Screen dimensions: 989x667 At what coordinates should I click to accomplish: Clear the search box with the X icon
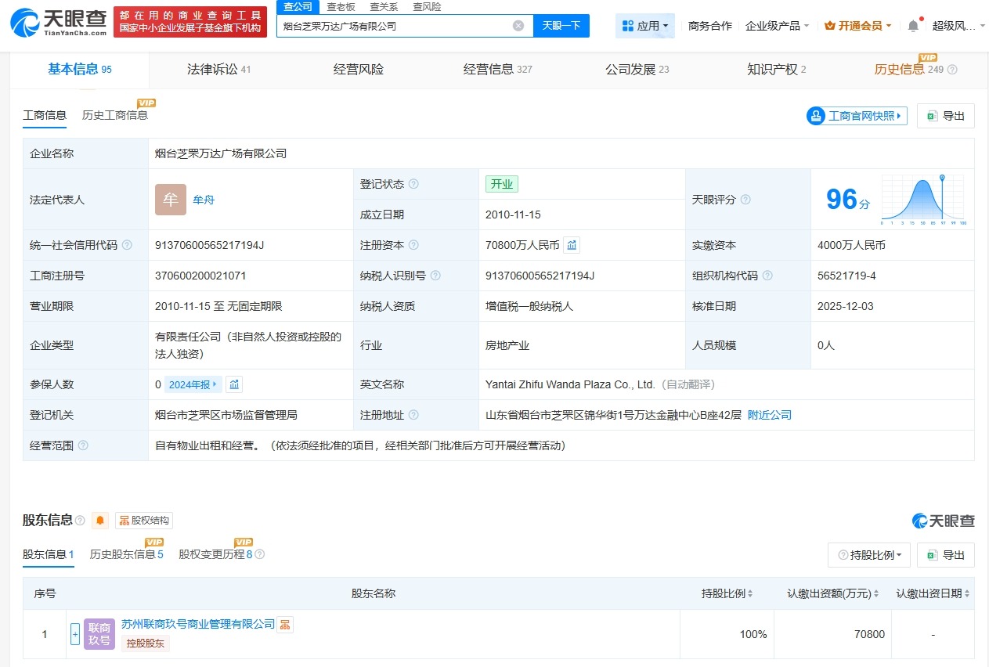(517, 26)
